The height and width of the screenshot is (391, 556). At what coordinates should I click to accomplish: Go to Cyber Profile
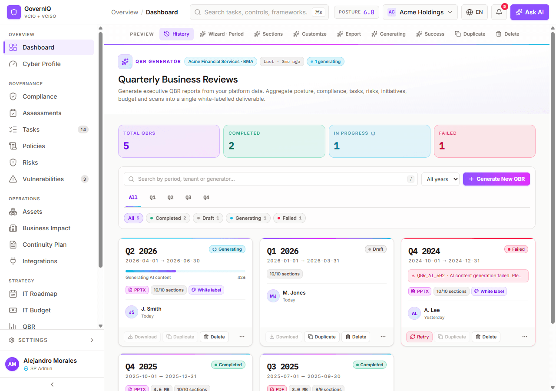(49, 64)
